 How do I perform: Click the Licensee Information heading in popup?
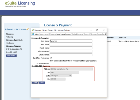point(40,38)
